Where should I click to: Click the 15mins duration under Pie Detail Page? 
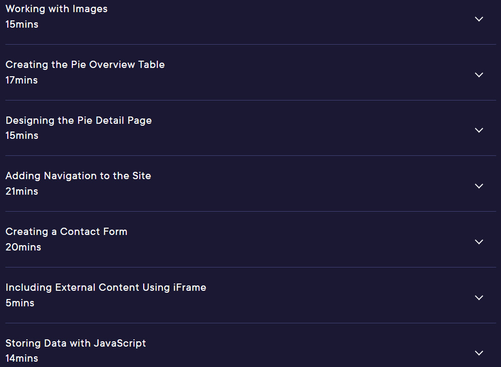(x=22, y=135)
